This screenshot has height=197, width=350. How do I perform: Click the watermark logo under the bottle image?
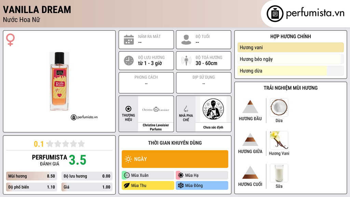click(x=84, y=117)
